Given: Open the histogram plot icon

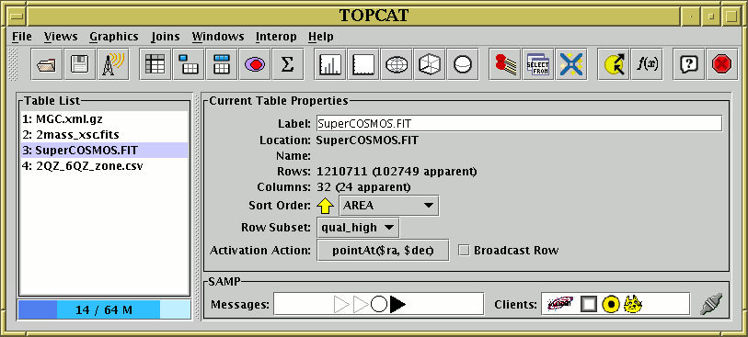Looking at the screenshot, I should [329, 64].
